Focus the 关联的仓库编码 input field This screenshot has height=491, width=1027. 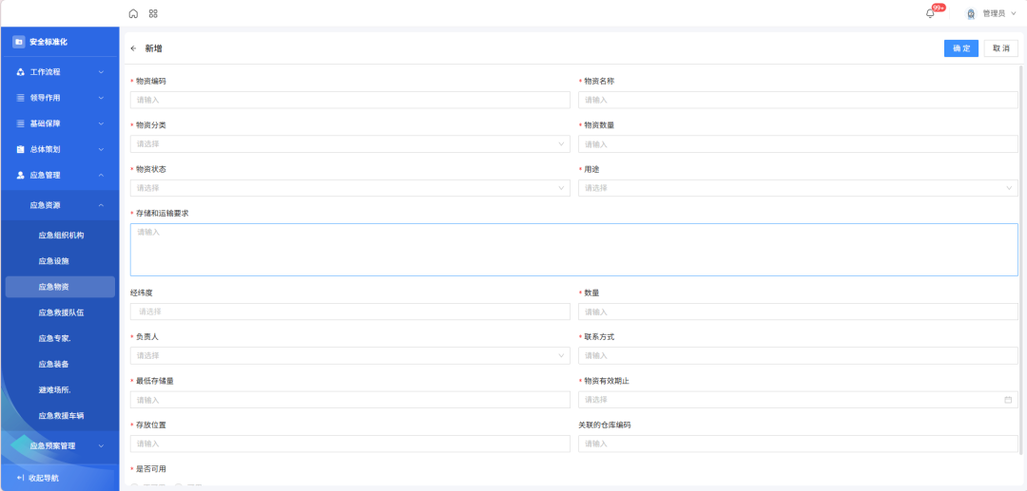(x=798, y=444)
